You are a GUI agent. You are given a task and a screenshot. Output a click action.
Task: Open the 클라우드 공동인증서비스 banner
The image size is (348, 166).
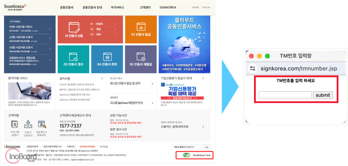coord(184,44)
